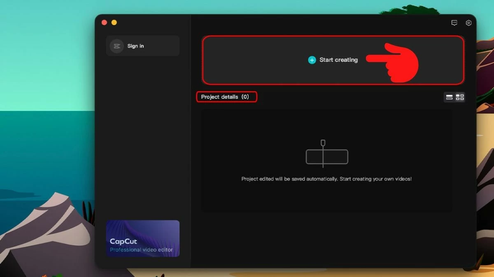
Task: Close the CapCut window with red button
Action: (104, 23)
